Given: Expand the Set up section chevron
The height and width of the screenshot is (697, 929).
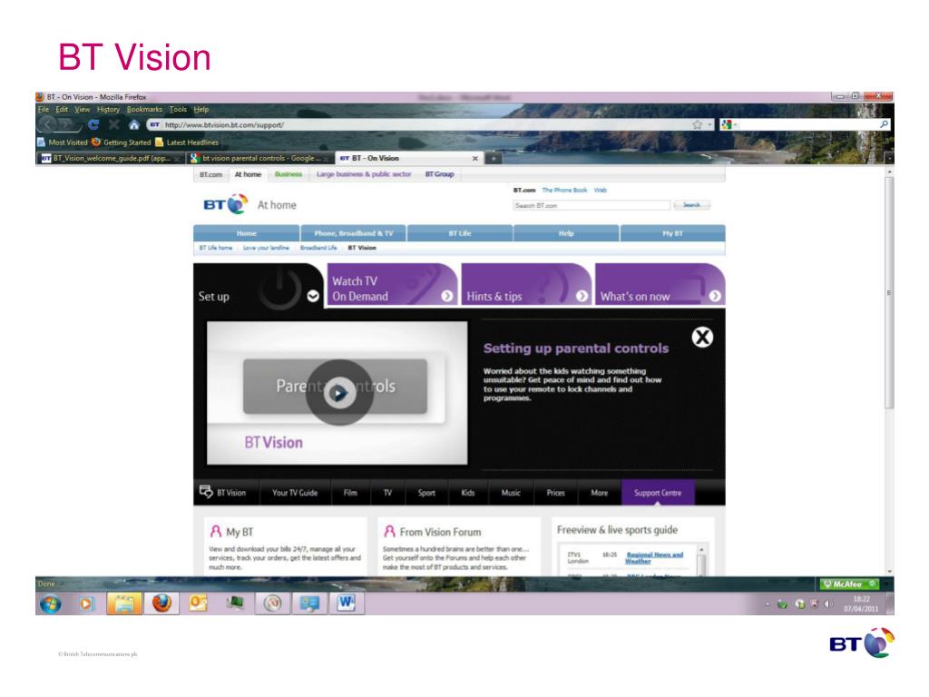Looking at the screenshot, I should point(313,296).
